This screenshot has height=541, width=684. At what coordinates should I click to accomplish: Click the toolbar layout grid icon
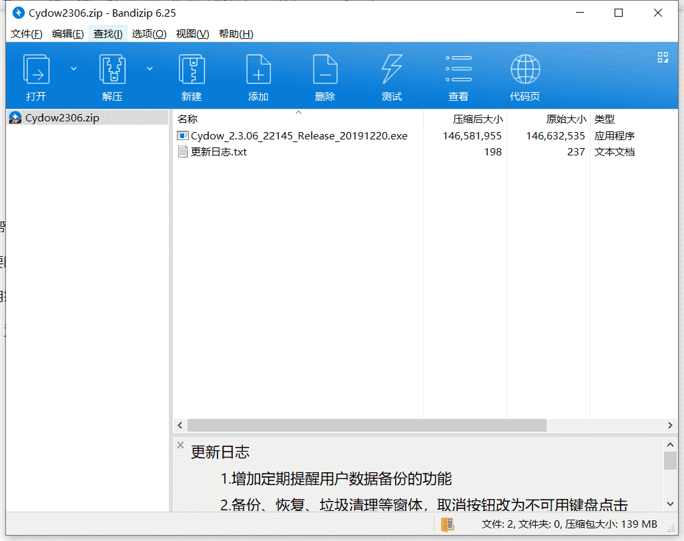pos(663,57)
